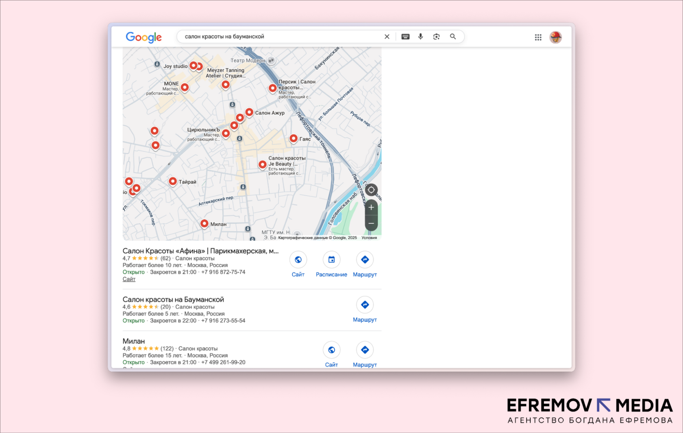This screenshot has width=683, height=433.
Task: Open the map Условия terms link
Action: (x=369, y=238)
